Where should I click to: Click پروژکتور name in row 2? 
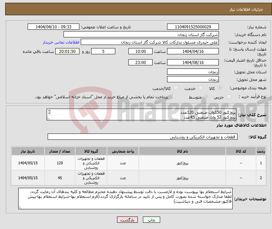(182, 178)
